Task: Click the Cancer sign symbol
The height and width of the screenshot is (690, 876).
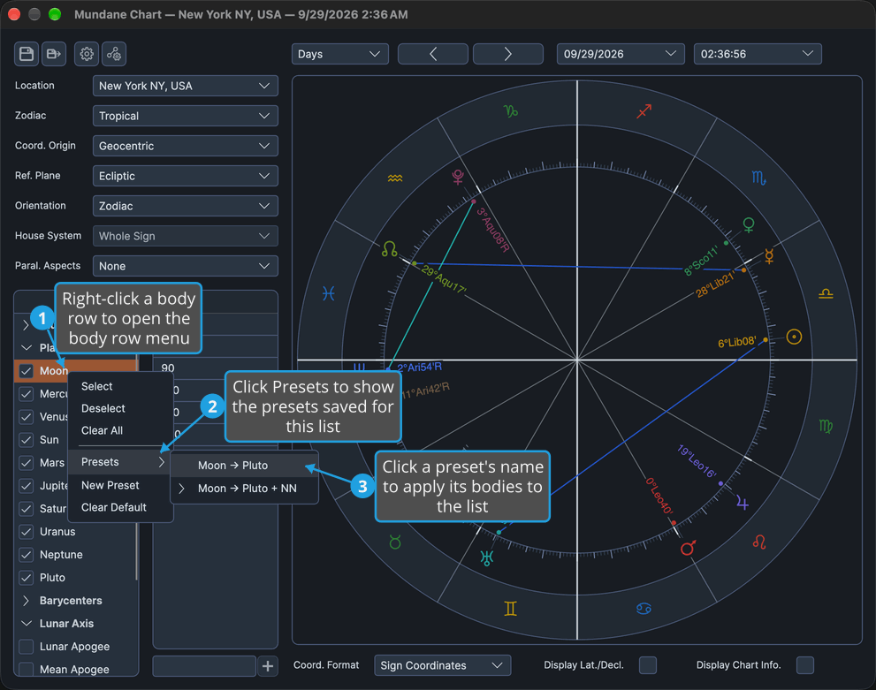Action: coord(644,609)
